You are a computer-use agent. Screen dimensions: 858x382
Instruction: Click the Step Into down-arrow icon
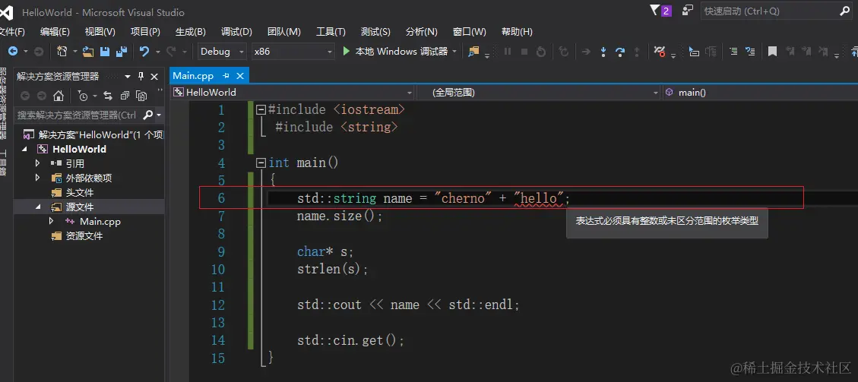tap(603, 52)
